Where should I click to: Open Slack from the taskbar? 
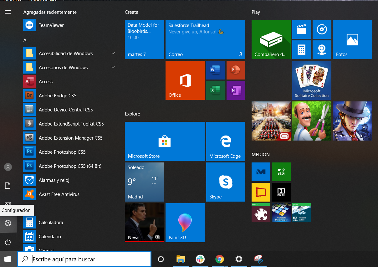click(x=200, y=259)
